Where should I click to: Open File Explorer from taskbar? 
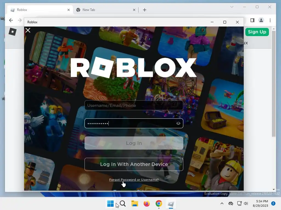click(134, 203)
